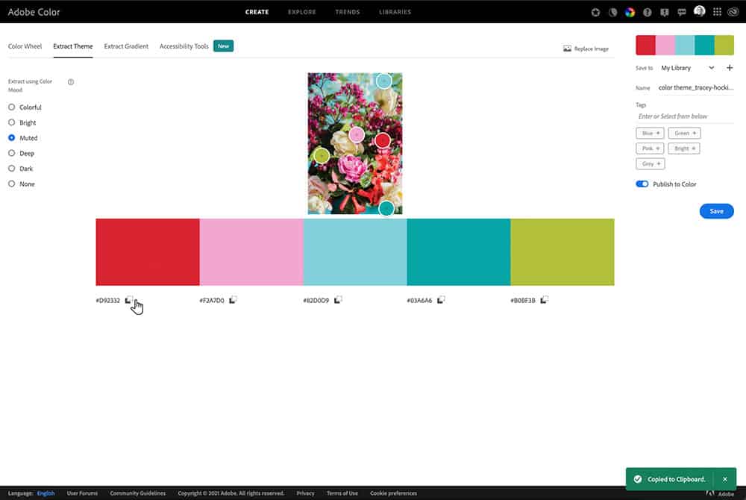Image resolution: width=746 pixels, height=500 pixels.
Task: Switch to the Accessibility Tools tab
Action: pos(184,46)
